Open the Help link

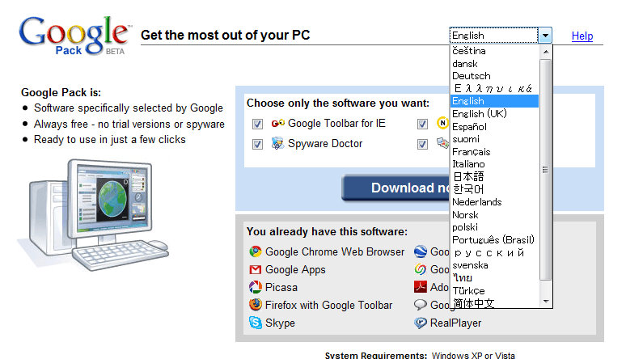point(582,36)
